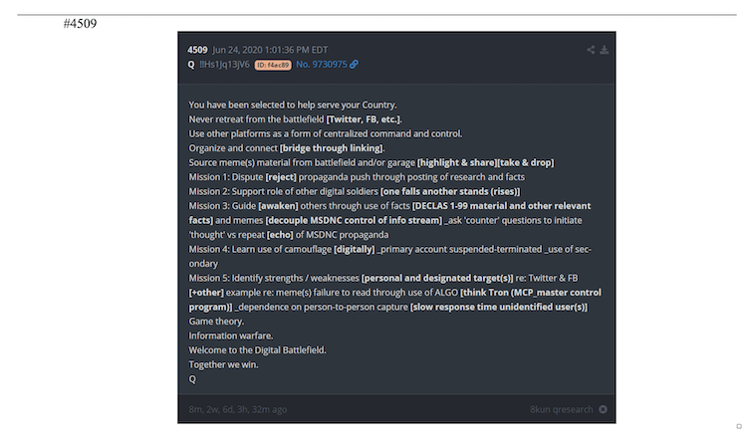Click the 8kun qresearch source label

tap(561, 409)
